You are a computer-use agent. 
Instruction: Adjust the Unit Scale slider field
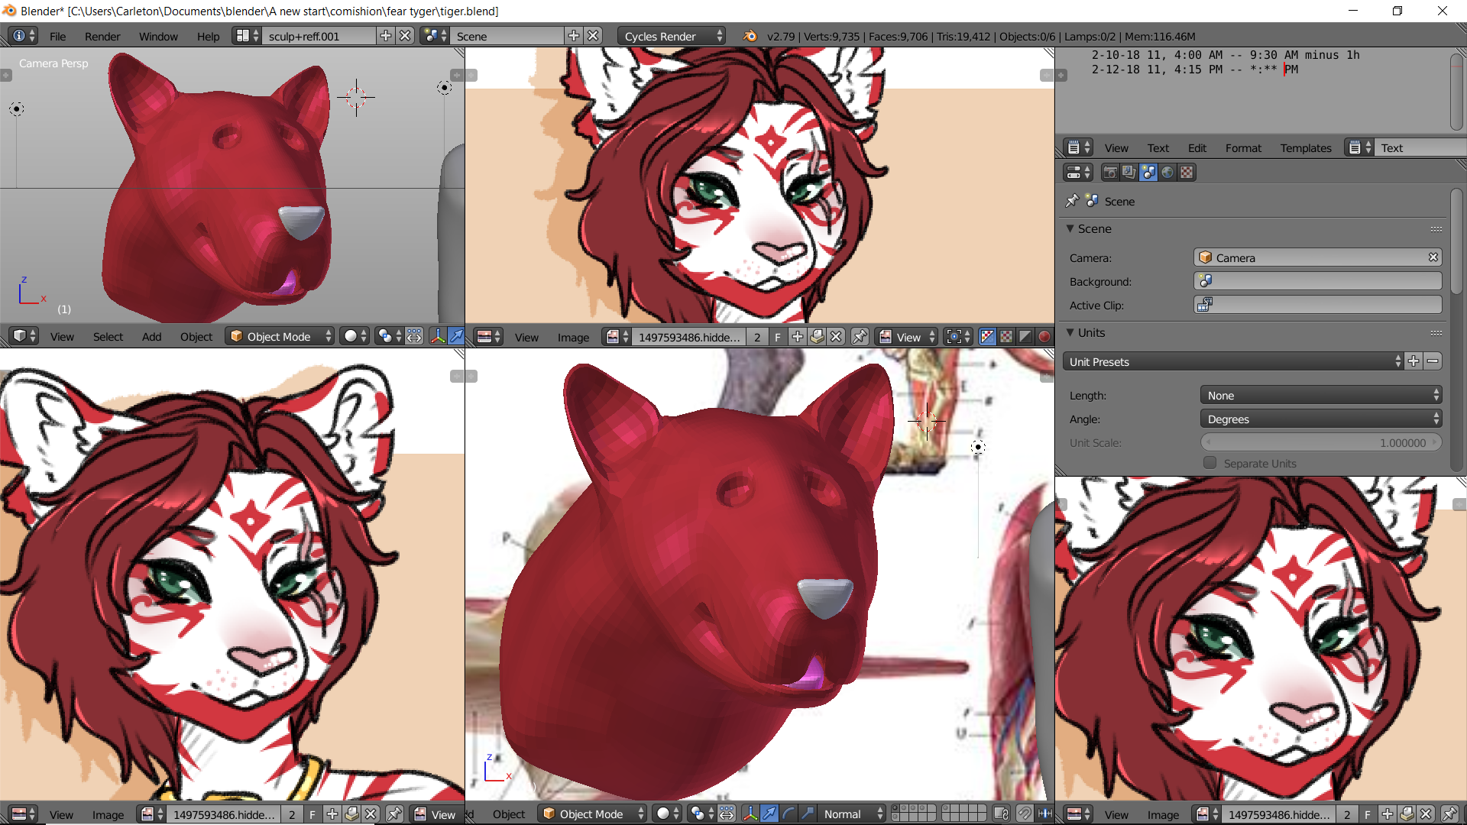pos(1320,442)
